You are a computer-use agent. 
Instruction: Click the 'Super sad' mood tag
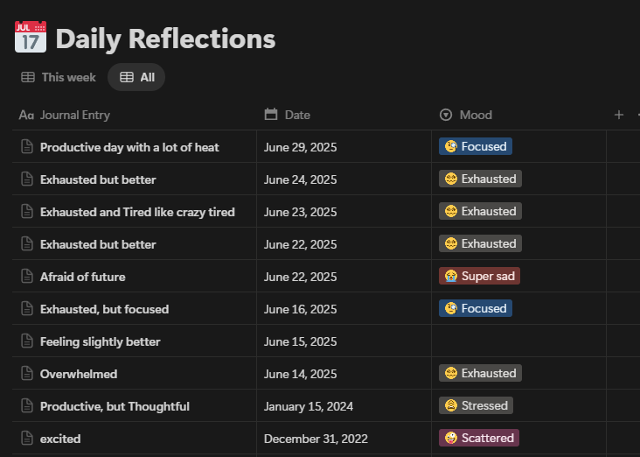pyautogui.click(x=479, y=277)
